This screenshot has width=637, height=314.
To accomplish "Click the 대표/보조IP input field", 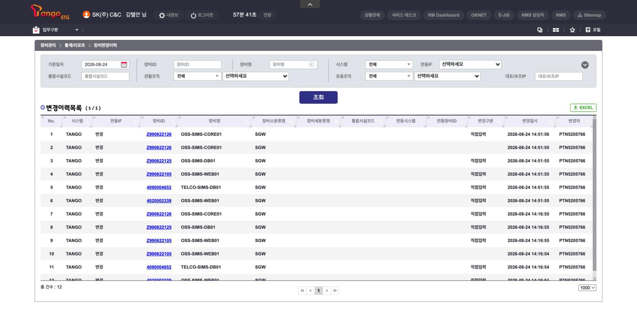I will coord(559,76).
